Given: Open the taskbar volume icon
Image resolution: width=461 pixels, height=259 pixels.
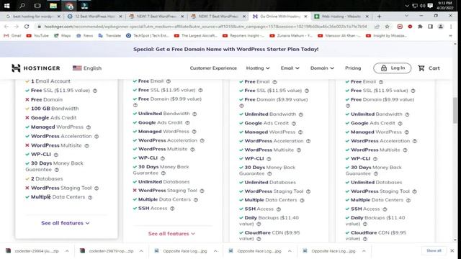Looking at the screenshot, I should pyautogui.click(x=423, y=6).
